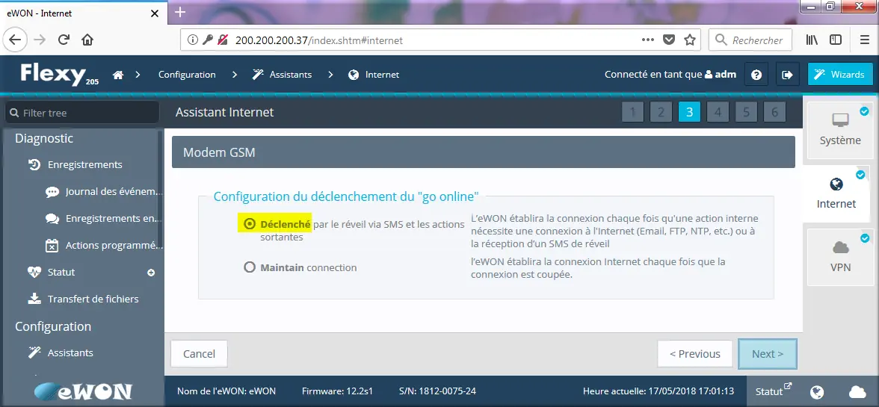Click the cloud icon in status bar

[x=857, y=391]
